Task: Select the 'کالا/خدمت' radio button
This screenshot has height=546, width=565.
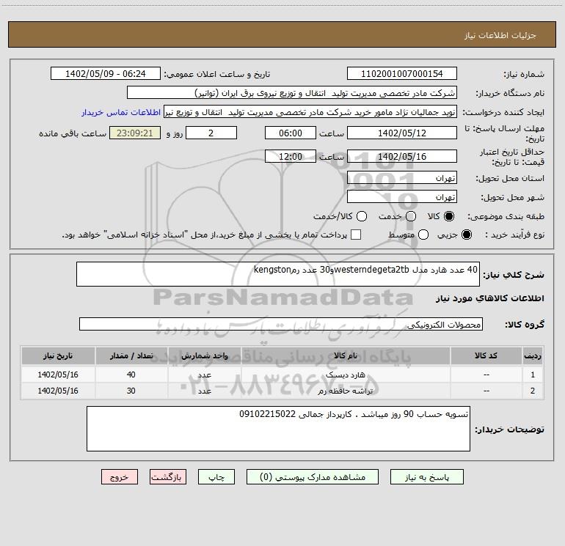Action: [362, 216]
